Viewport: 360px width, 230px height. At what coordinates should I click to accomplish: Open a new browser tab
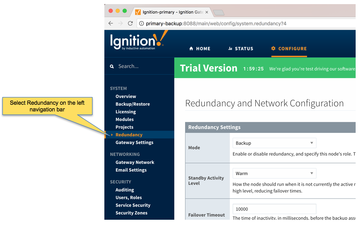tap(218, 12)
